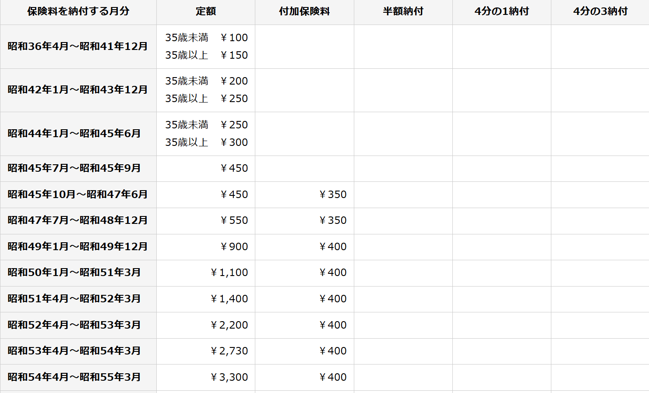Select the 半額納付 column header
The width and height of the screenshot is (649, 393).
403,11
